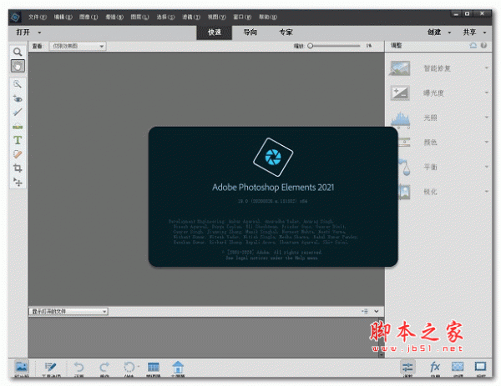Open the fx Effects panel
This screenshot has height=386, width=501.
coord(435,368)
